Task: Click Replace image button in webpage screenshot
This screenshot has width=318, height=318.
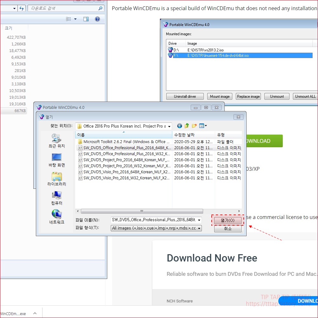Action: point(248,96)
